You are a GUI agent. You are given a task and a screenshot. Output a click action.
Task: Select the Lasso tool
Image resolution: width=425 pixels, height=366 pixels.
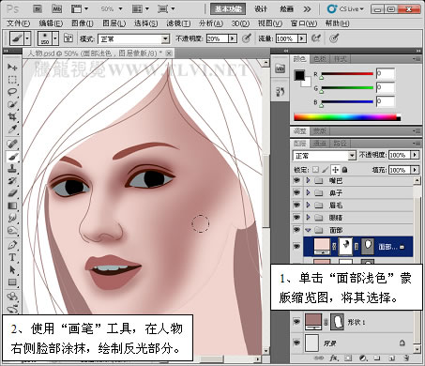(x=12, y=92)
